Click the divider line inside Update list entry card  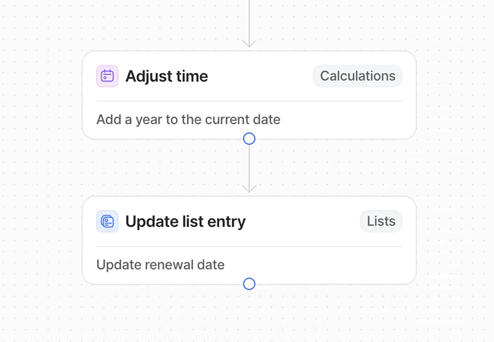[x=249, y=247]
